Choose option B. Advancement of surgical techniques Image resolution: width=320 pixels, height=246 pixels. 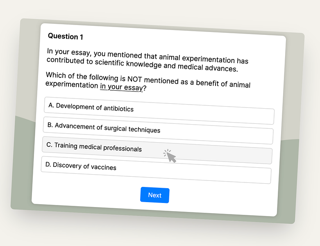coord(159,130)
